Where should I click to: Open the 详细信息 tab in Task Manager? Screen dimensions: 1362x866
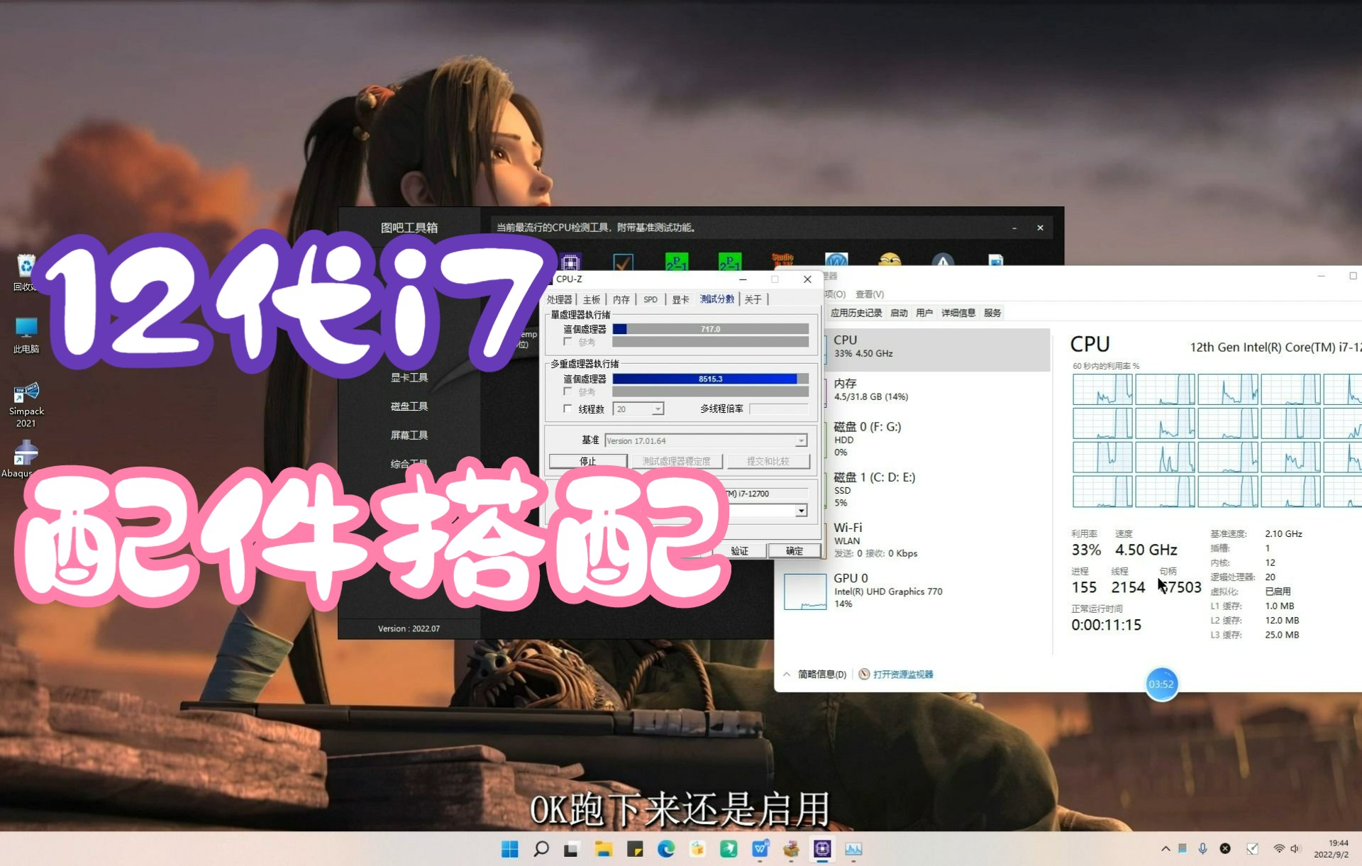click(958, 313)
